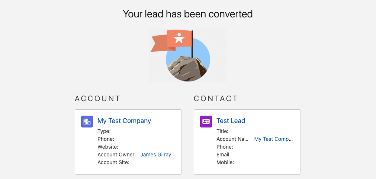Click the Contact card icon

pos(206,121)
